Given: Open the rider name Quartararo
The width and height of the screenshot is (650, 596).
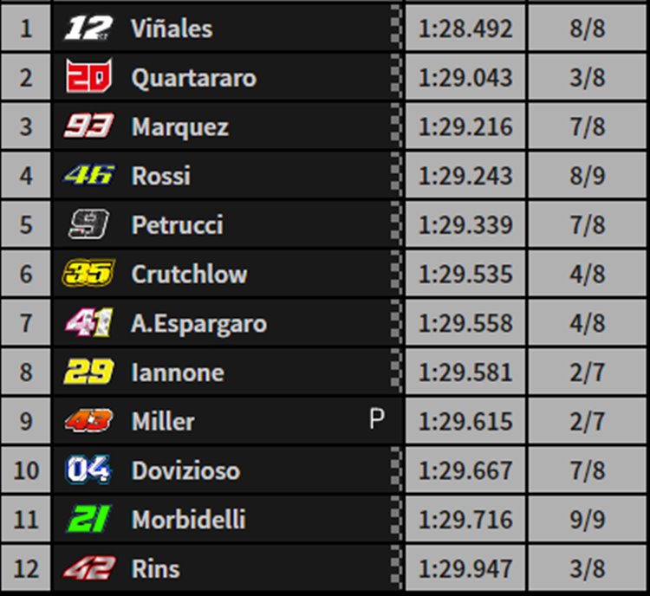Looking at the screenshot, I should click(x=194, y=78).
